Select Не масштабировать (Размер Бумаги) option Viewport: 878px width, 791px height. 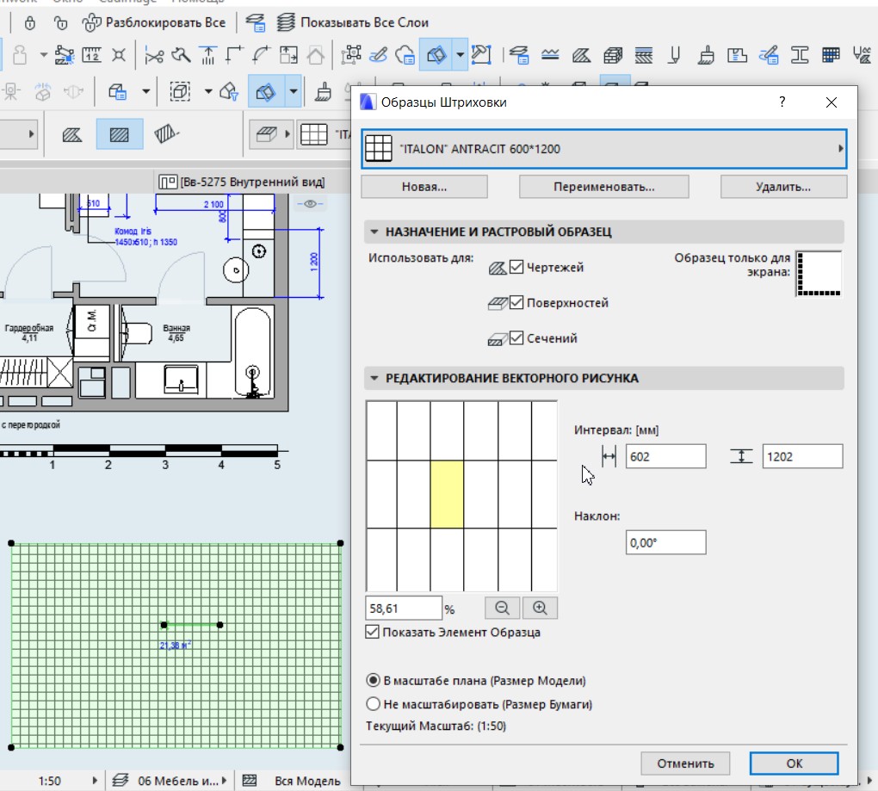374,704
